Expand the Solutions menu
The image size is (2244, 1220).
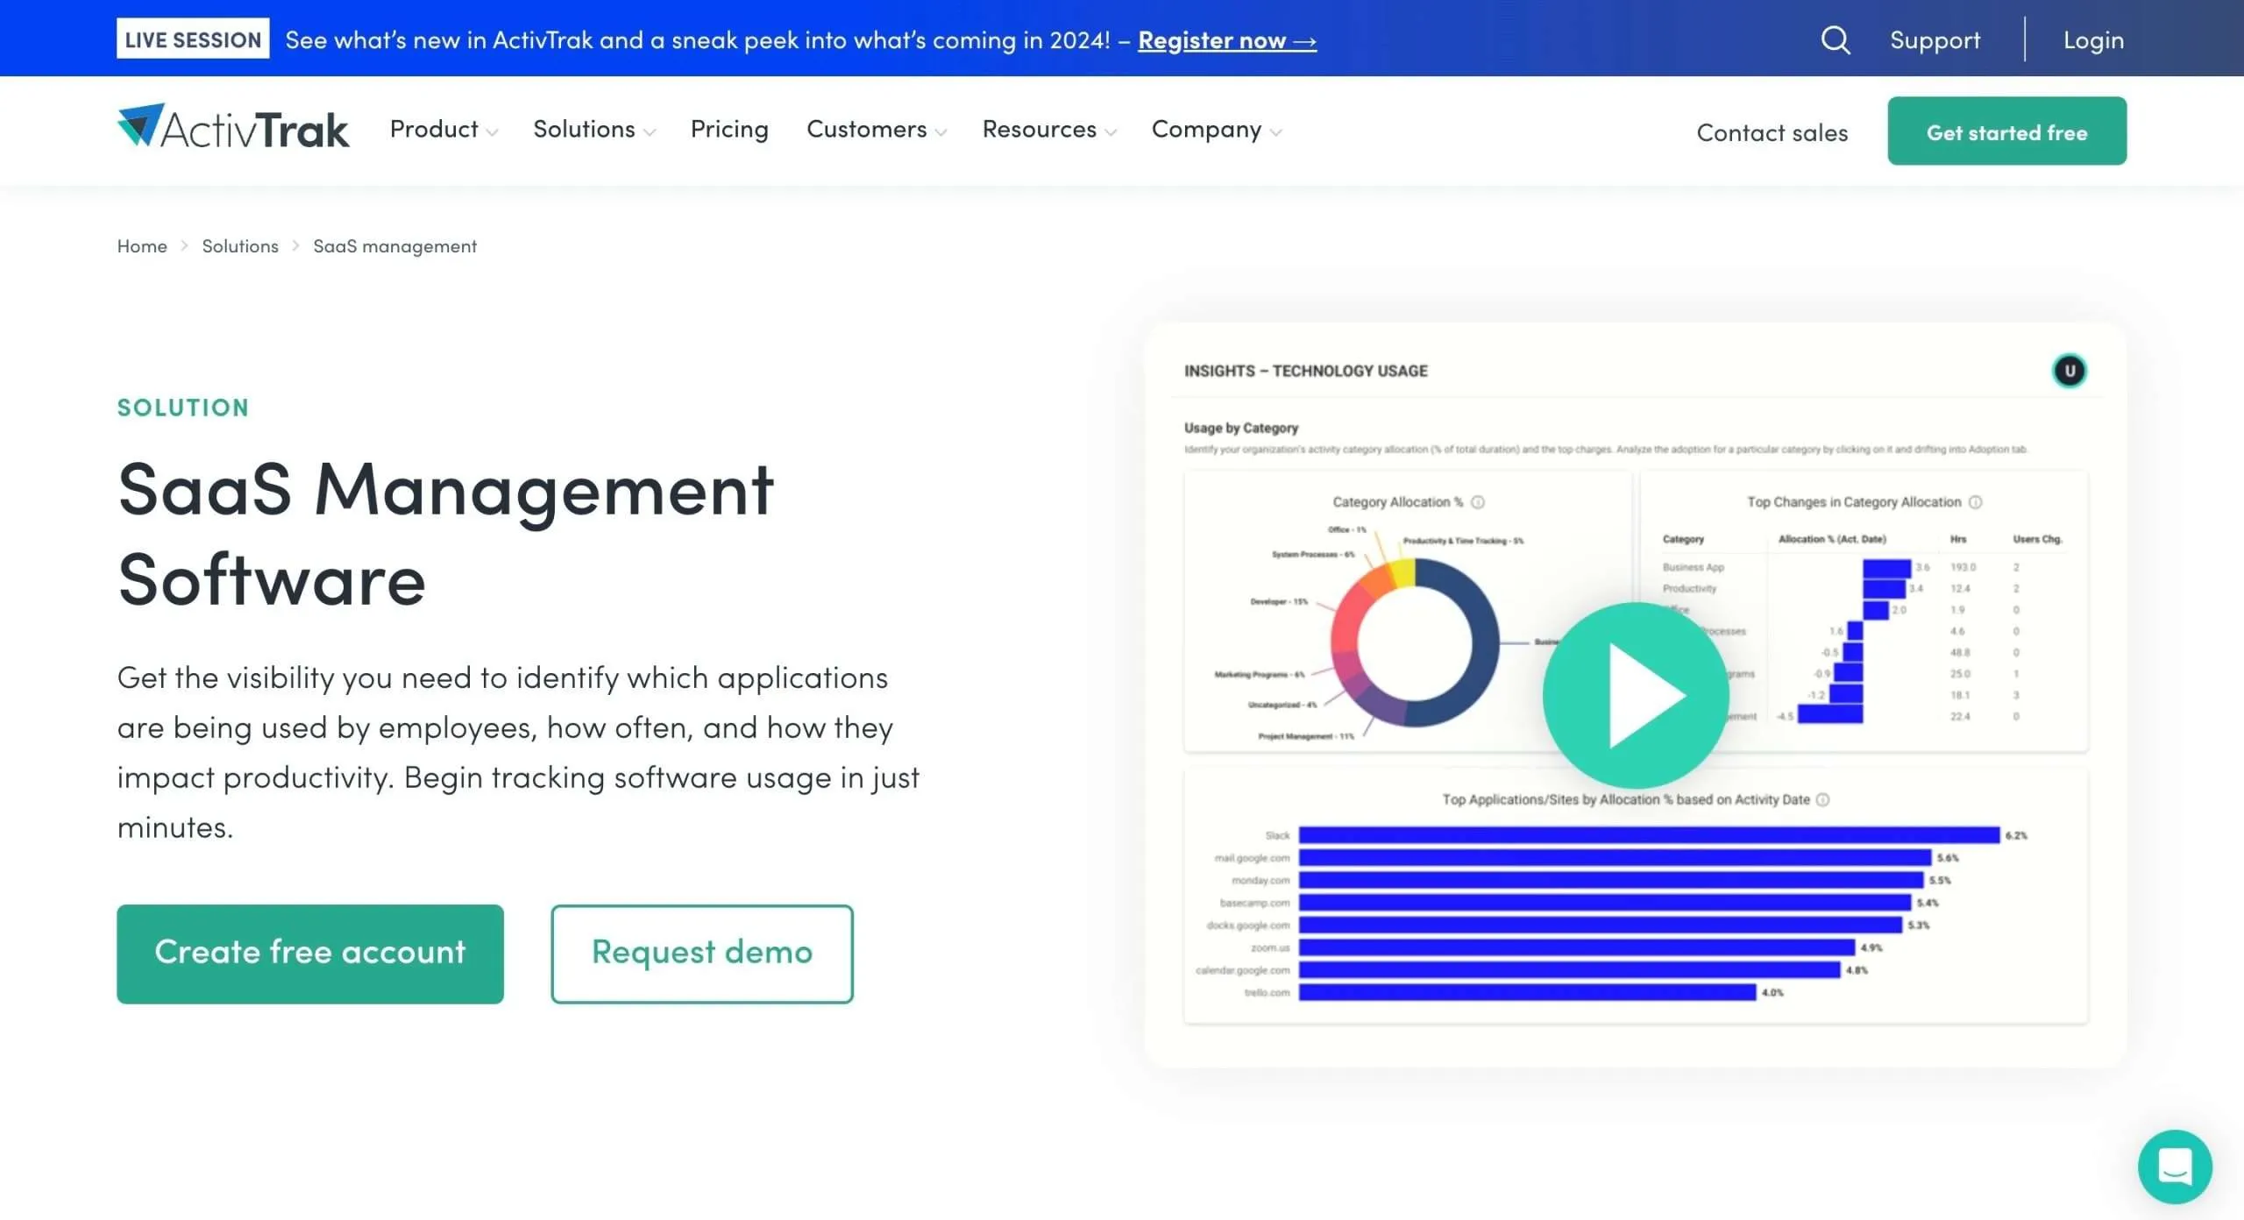coord(594,130)
